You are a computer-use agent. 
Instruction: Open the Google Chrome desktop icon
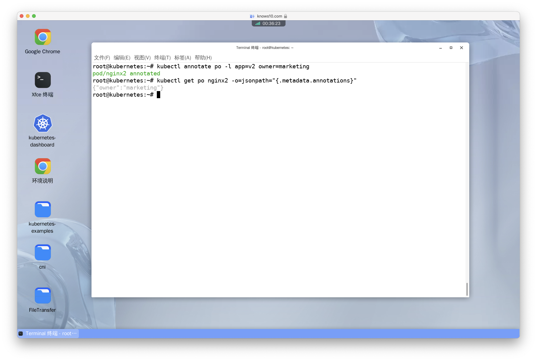tap(43, 37)
